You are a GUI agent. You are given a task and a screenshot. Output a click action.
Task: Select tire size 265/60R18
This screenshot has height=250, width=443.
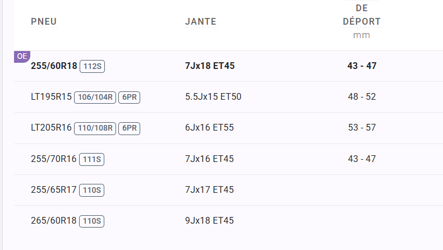click(x=54, y=220)
